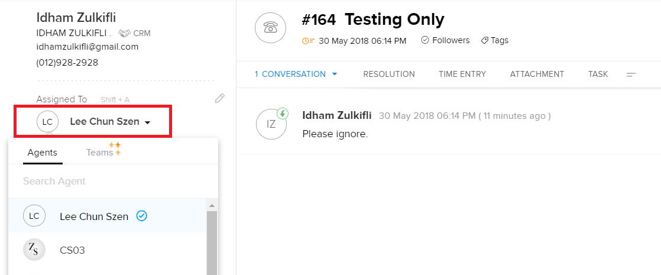Click the phone channel icon beside ticket title

tap(270, 27)
